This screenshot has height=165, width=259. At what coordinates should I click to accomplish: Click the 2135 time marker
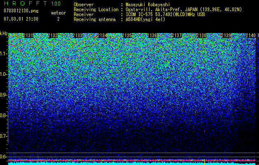127,35
